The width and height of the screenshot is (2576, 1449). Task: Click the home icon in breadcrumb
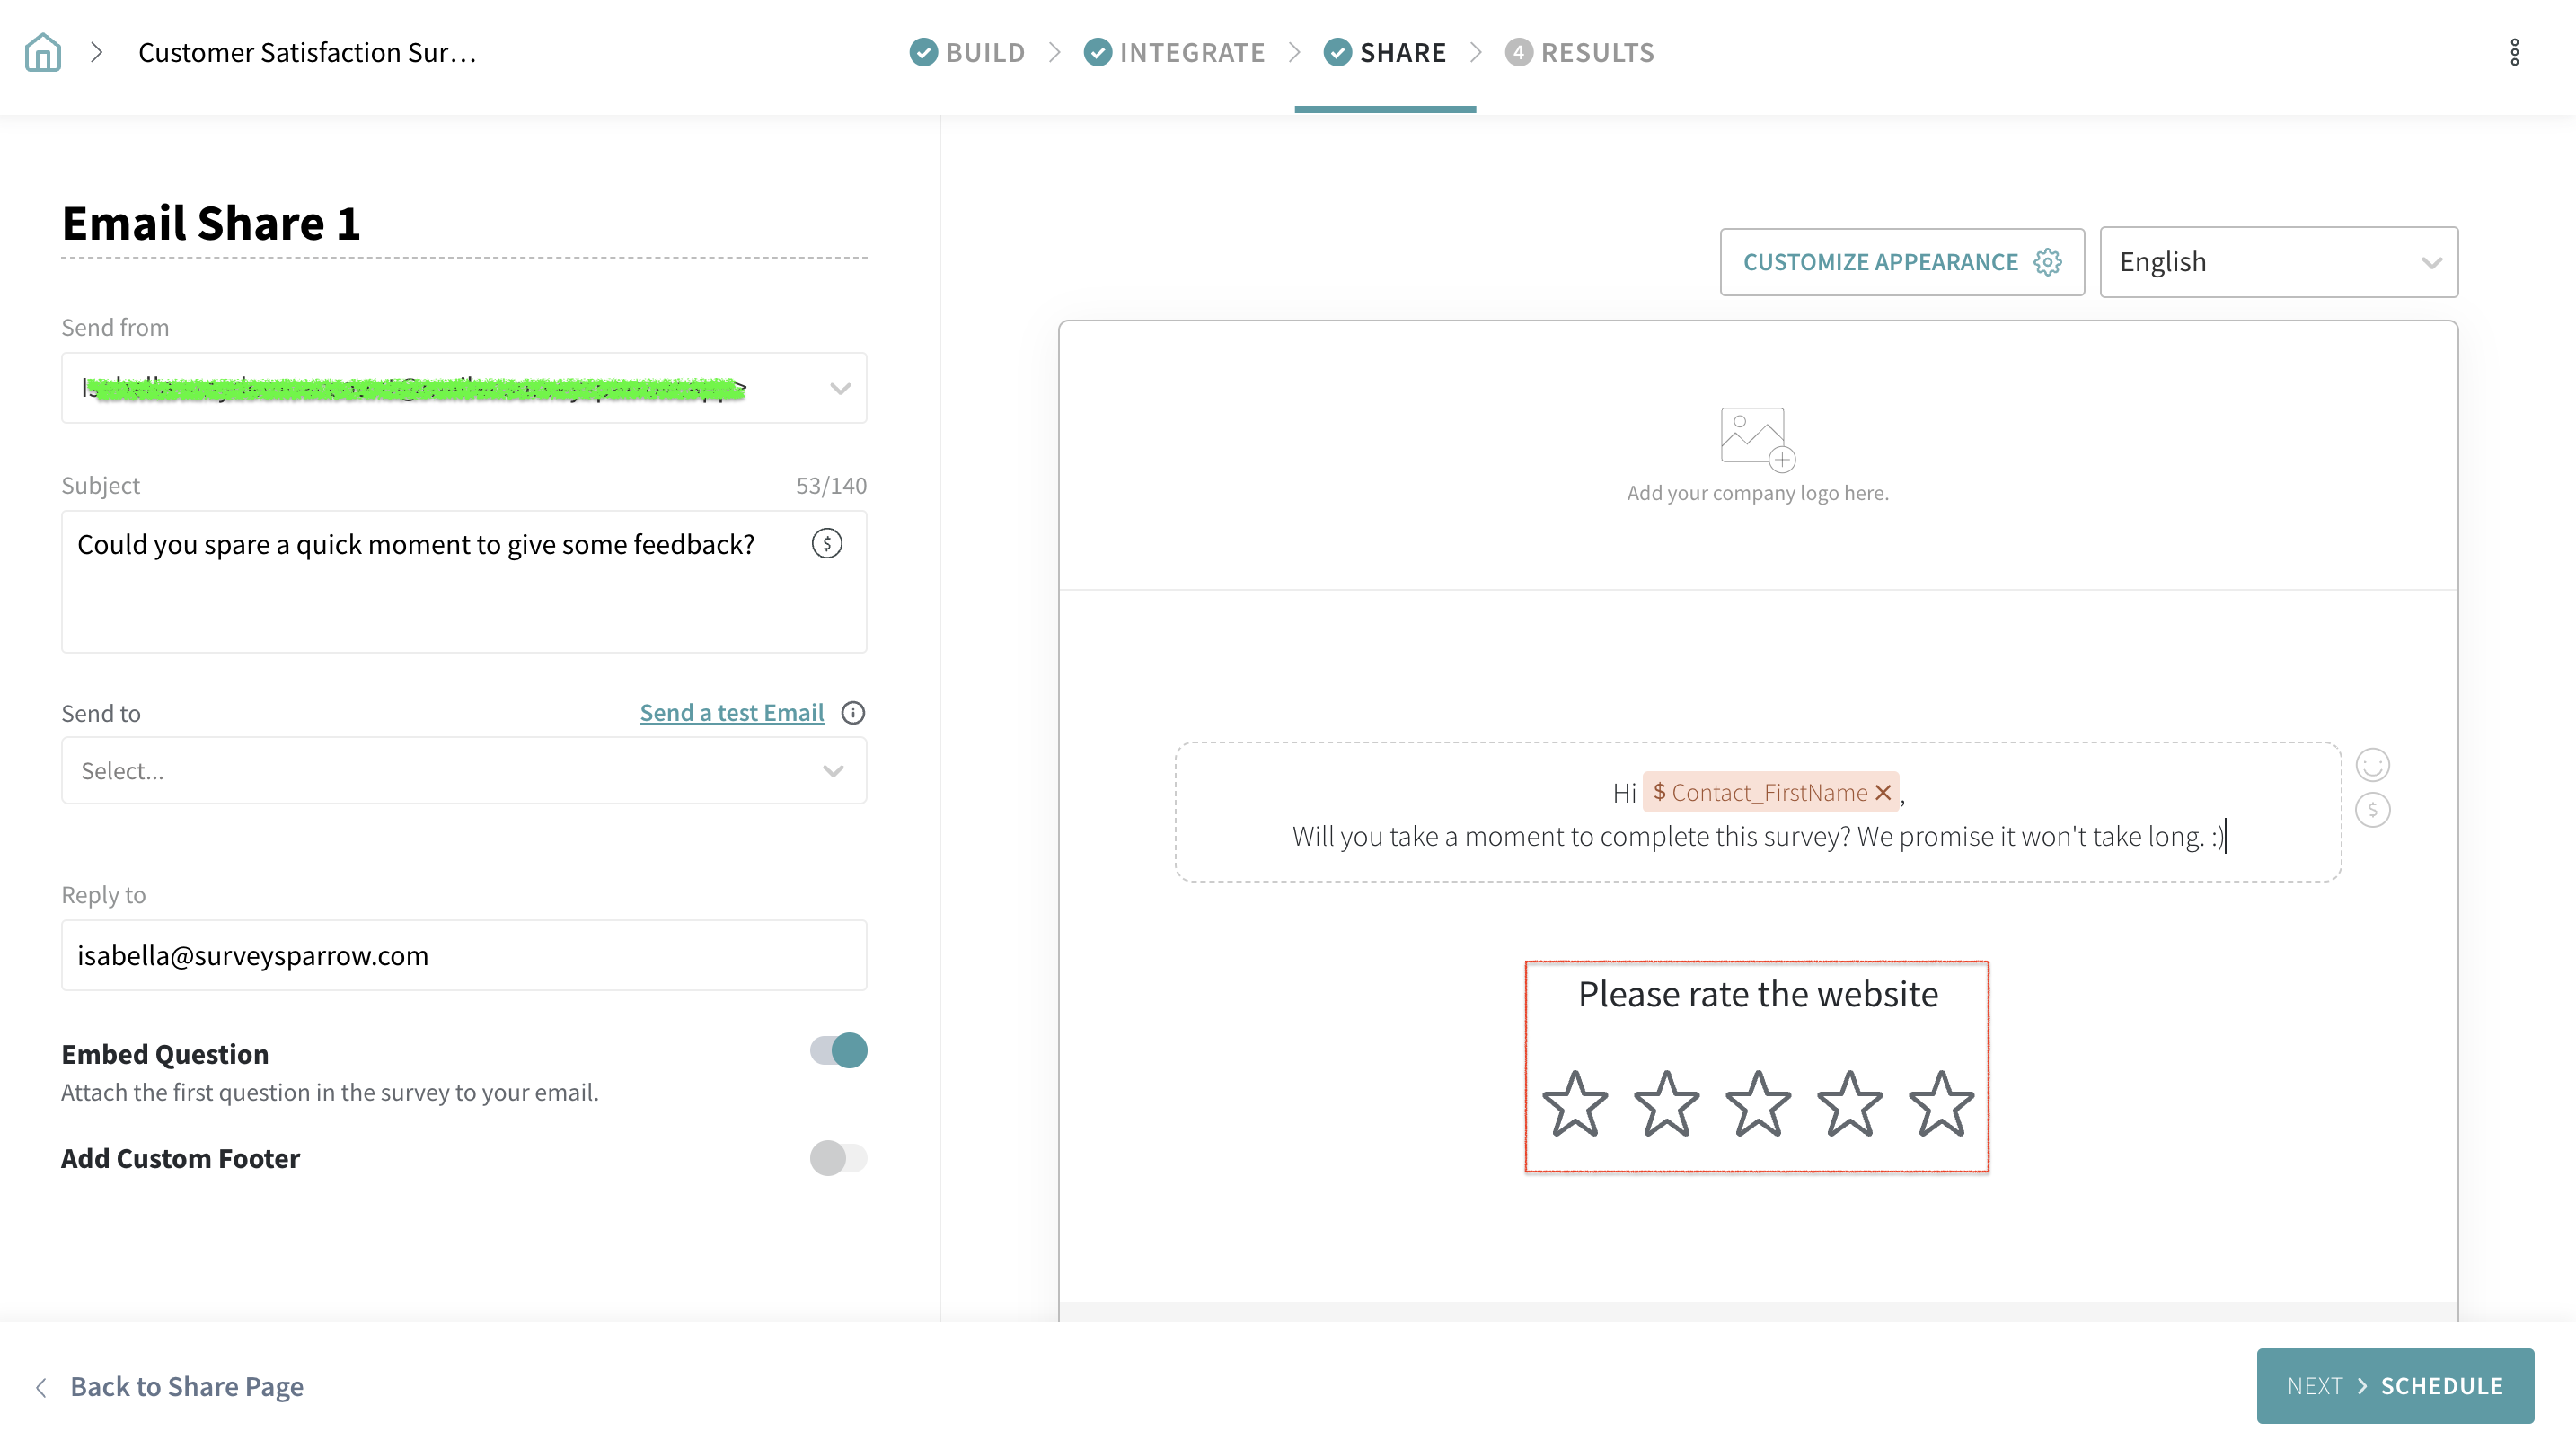click(43, 52)
